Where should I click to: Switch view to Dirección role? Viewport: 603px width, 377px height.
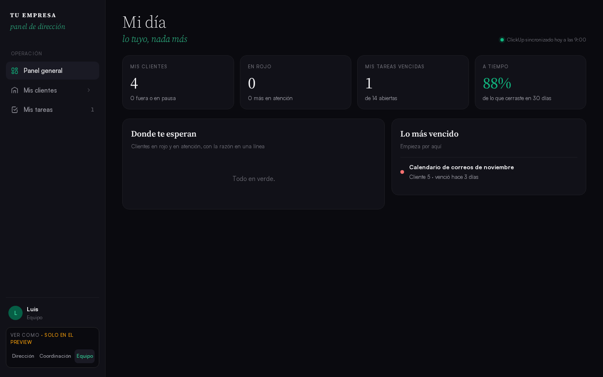click(x=23, y=356)
